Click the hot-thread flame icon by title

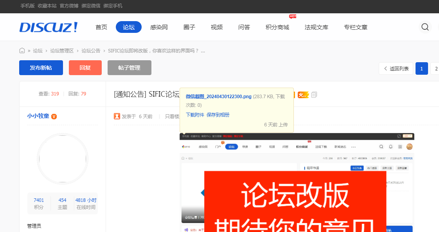pos(303,95)
